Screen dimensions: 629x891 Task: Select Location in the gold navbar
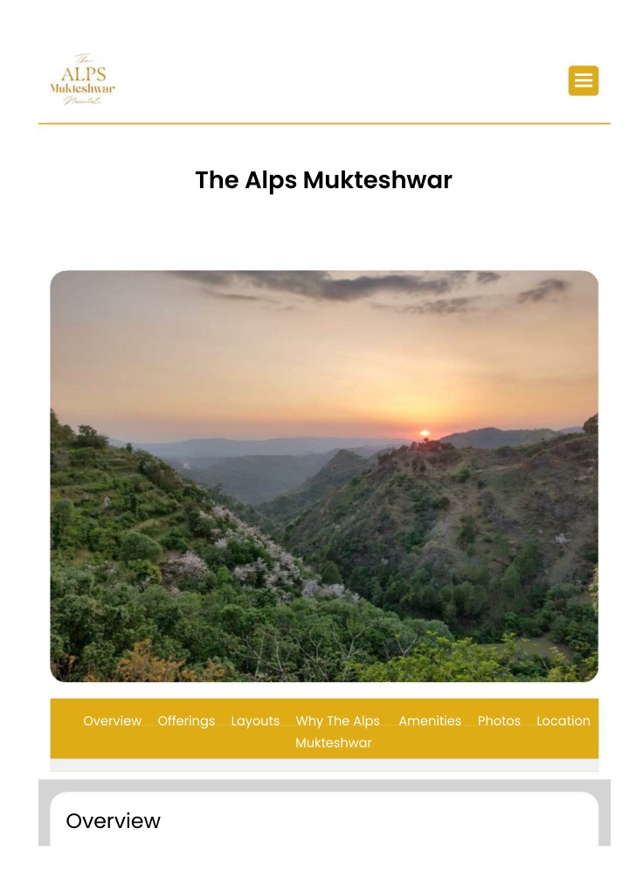click(x=563, y=720)
